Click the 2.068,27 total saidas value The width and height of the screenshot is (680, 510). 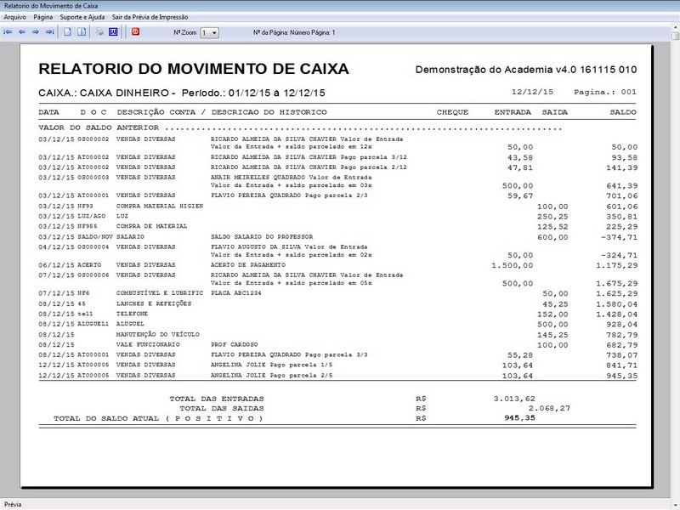(549, 409)
